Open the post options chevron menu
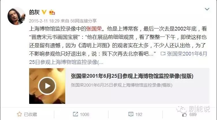 (207, 9)
